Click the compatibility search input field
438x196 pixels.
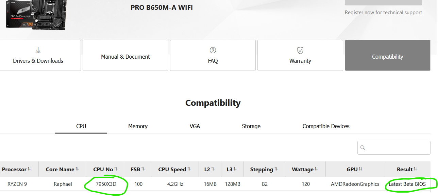click(394, 148)
